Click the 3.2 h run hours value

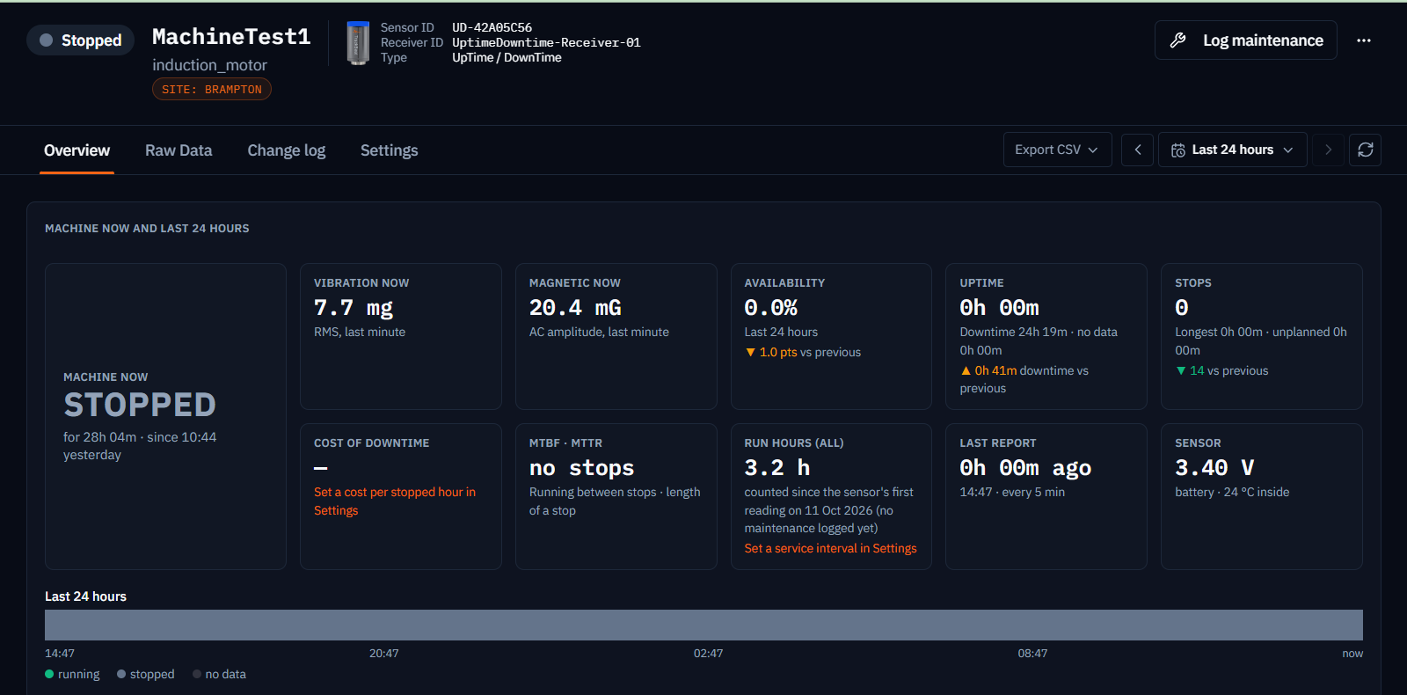pos(777,468)
